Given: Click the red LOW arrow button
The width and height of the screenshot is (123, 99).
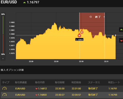Looking at the screenshot, I should 121,40.
